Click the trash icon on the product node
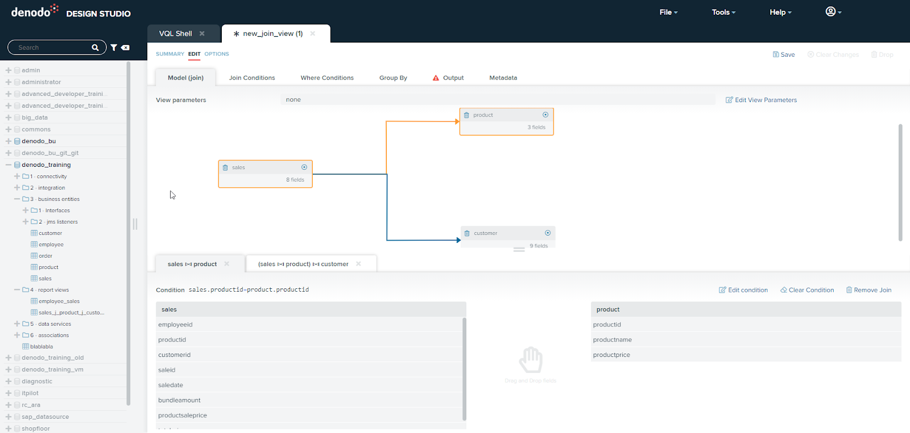910x433 pixels. tap(466, 115)
